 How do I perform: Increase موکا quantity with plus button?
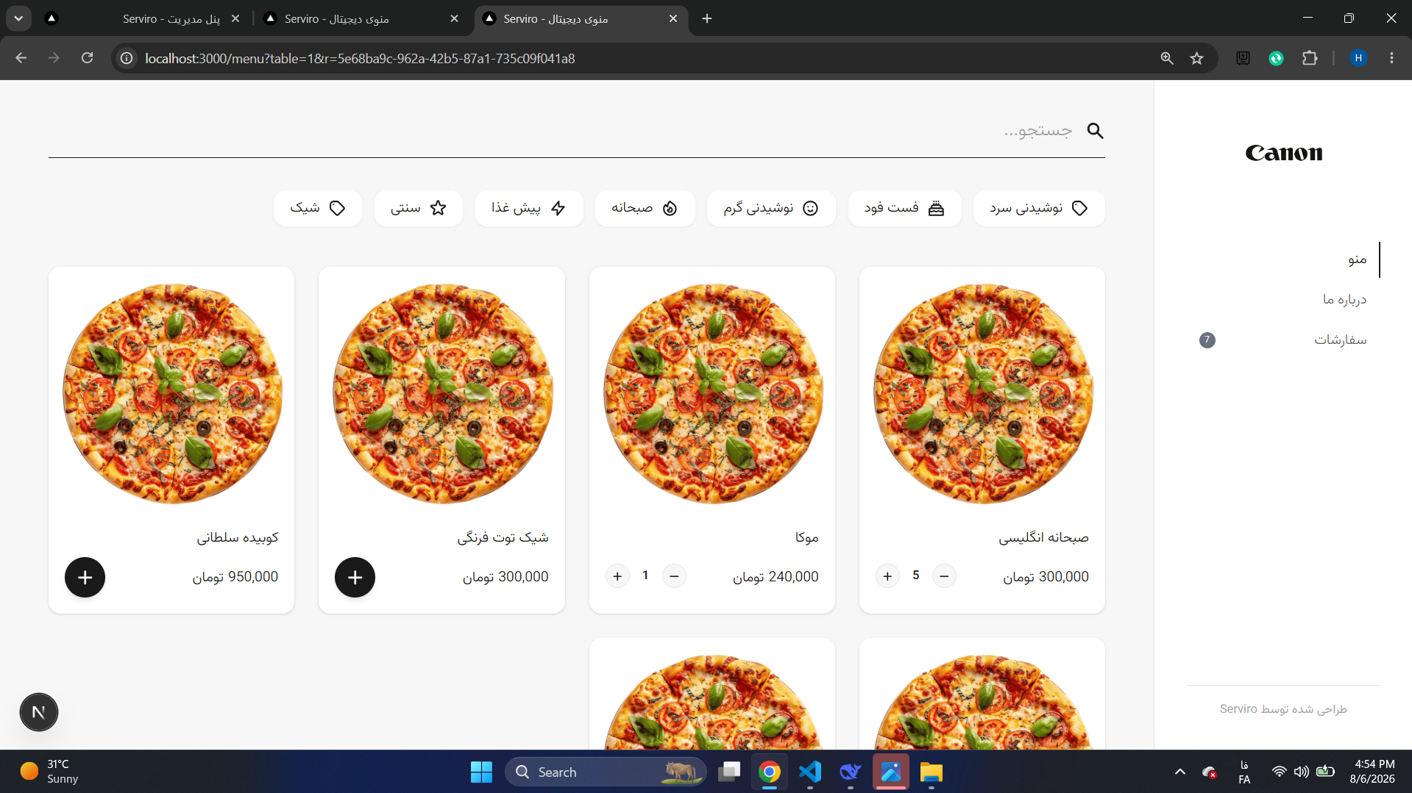click(x=617, y=576)
